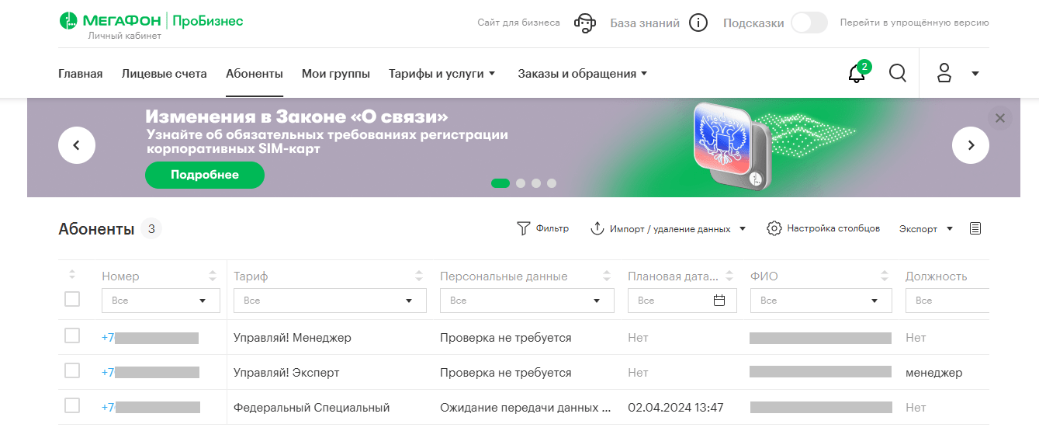The height and width of the screenshot is (431, 1039).
Task: Click the Управляй! Эксперт tariff cell
Action: point(286,373)
